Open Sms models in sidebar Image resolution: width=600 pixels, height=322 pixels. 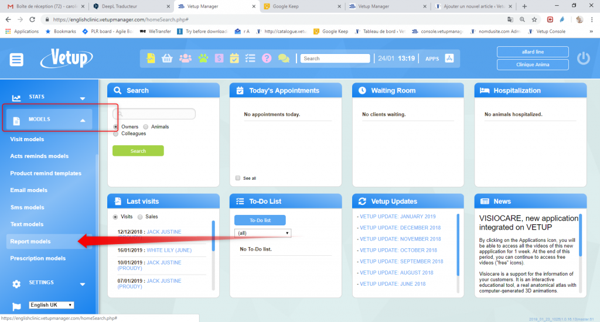pos(27,207)
